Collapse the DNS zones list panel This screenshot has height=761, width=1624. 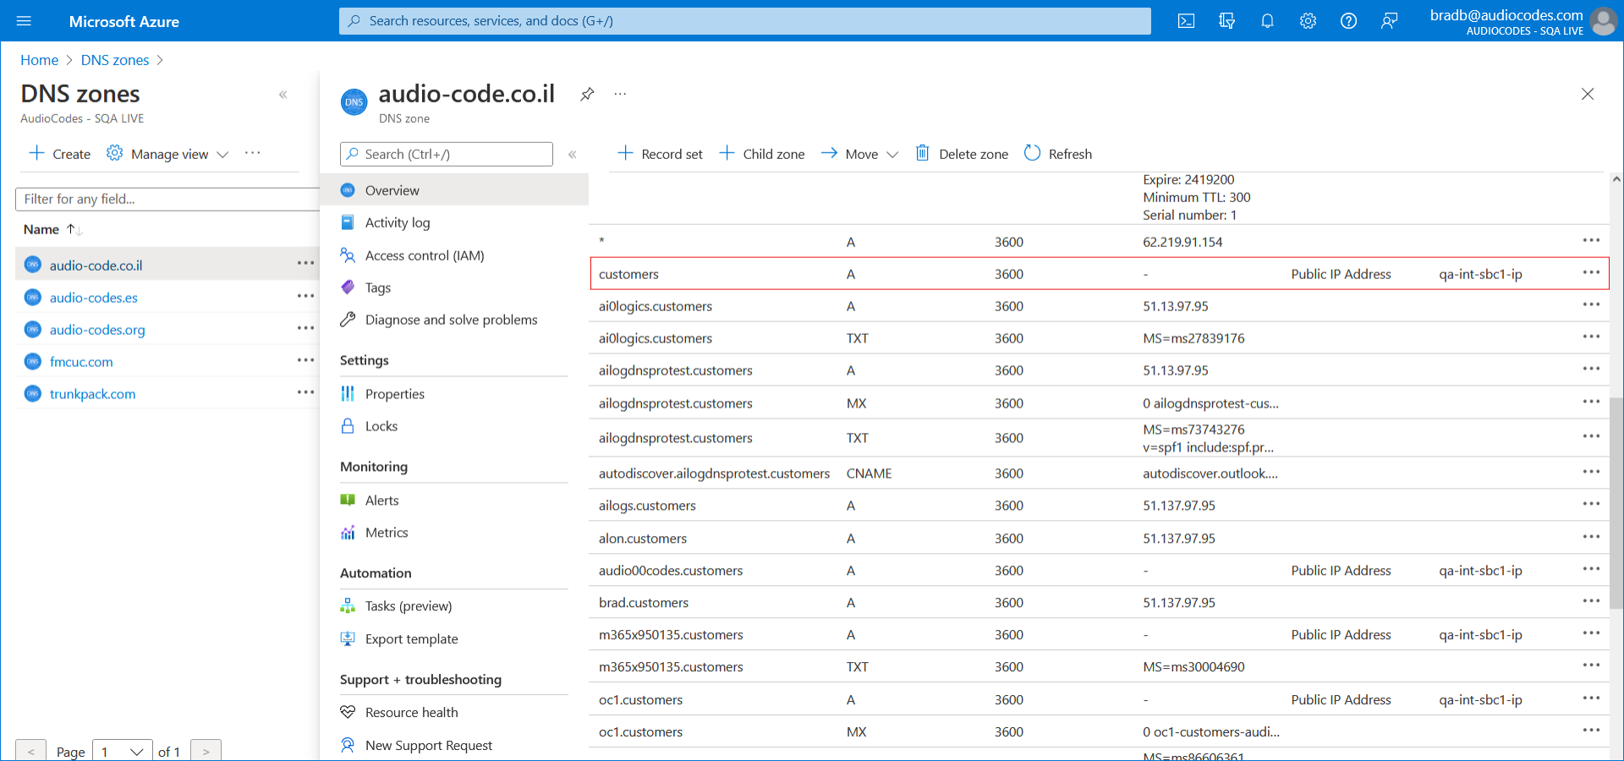283,95
